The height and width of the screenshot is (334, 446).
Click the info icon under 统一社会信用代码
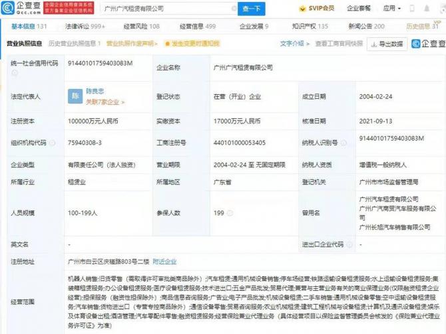coord(14,73)
